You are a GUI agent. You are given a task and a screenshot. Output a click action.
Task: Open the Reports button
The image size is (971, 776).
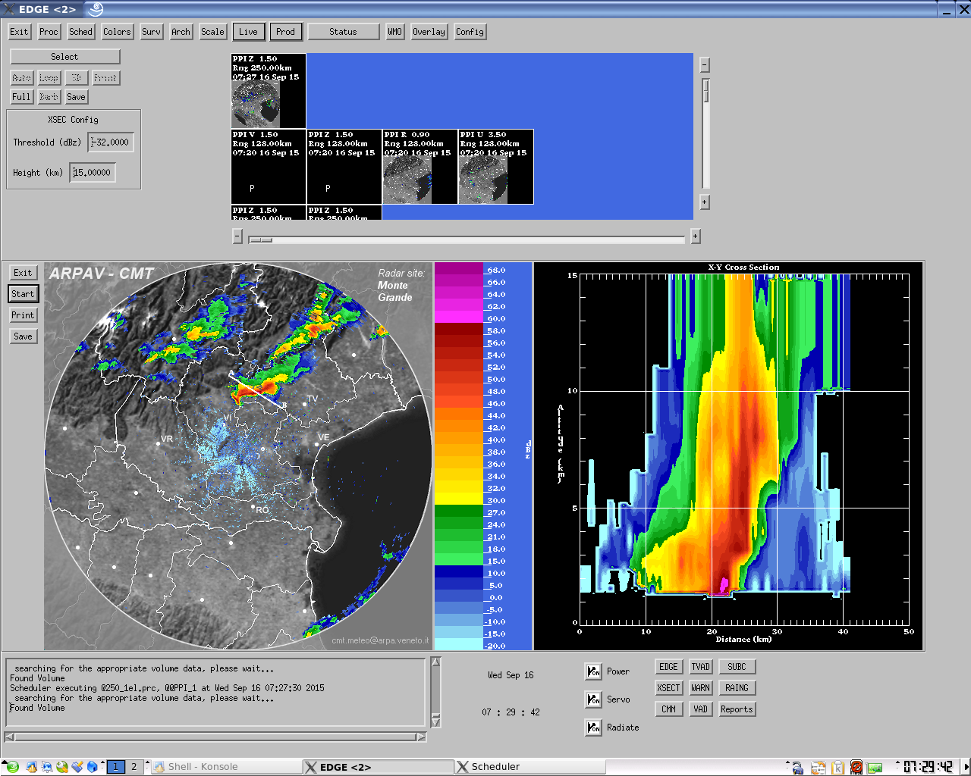(737, 709)
